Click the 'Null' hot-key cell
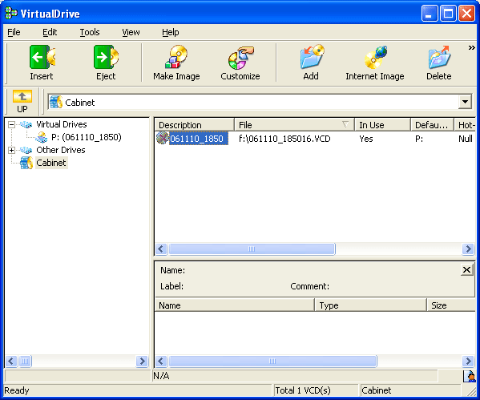Viewport: 480px width, 400px height. click(466, 139)
